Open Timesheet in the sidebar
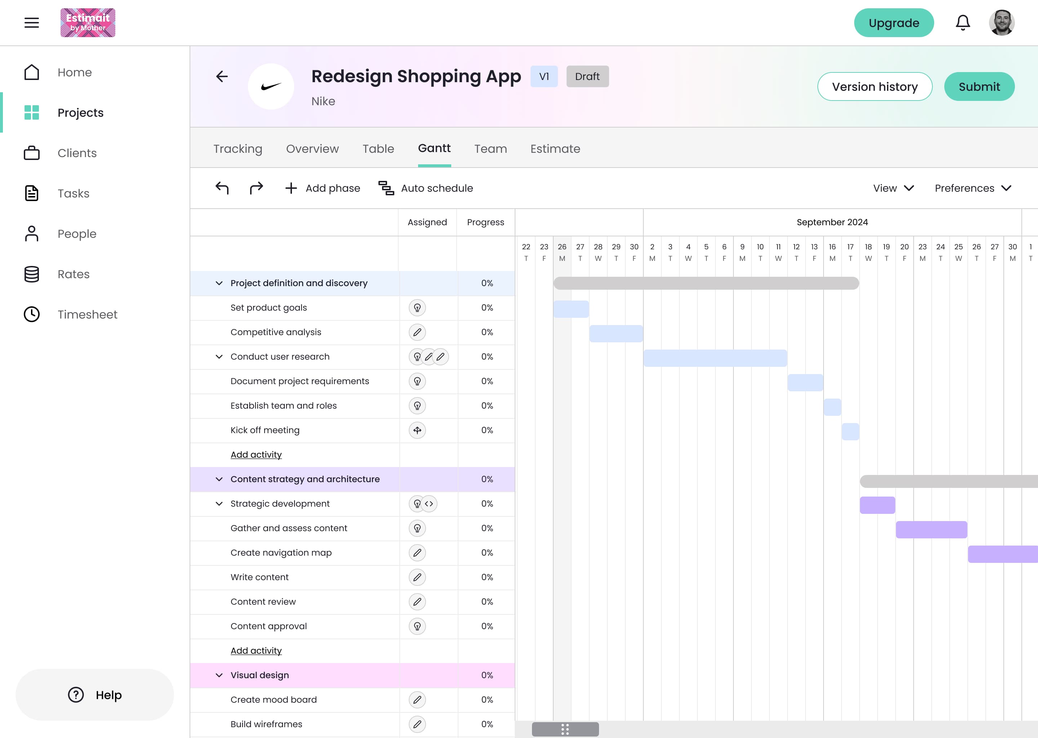1038x738 pixels. (x=87, y=314)
